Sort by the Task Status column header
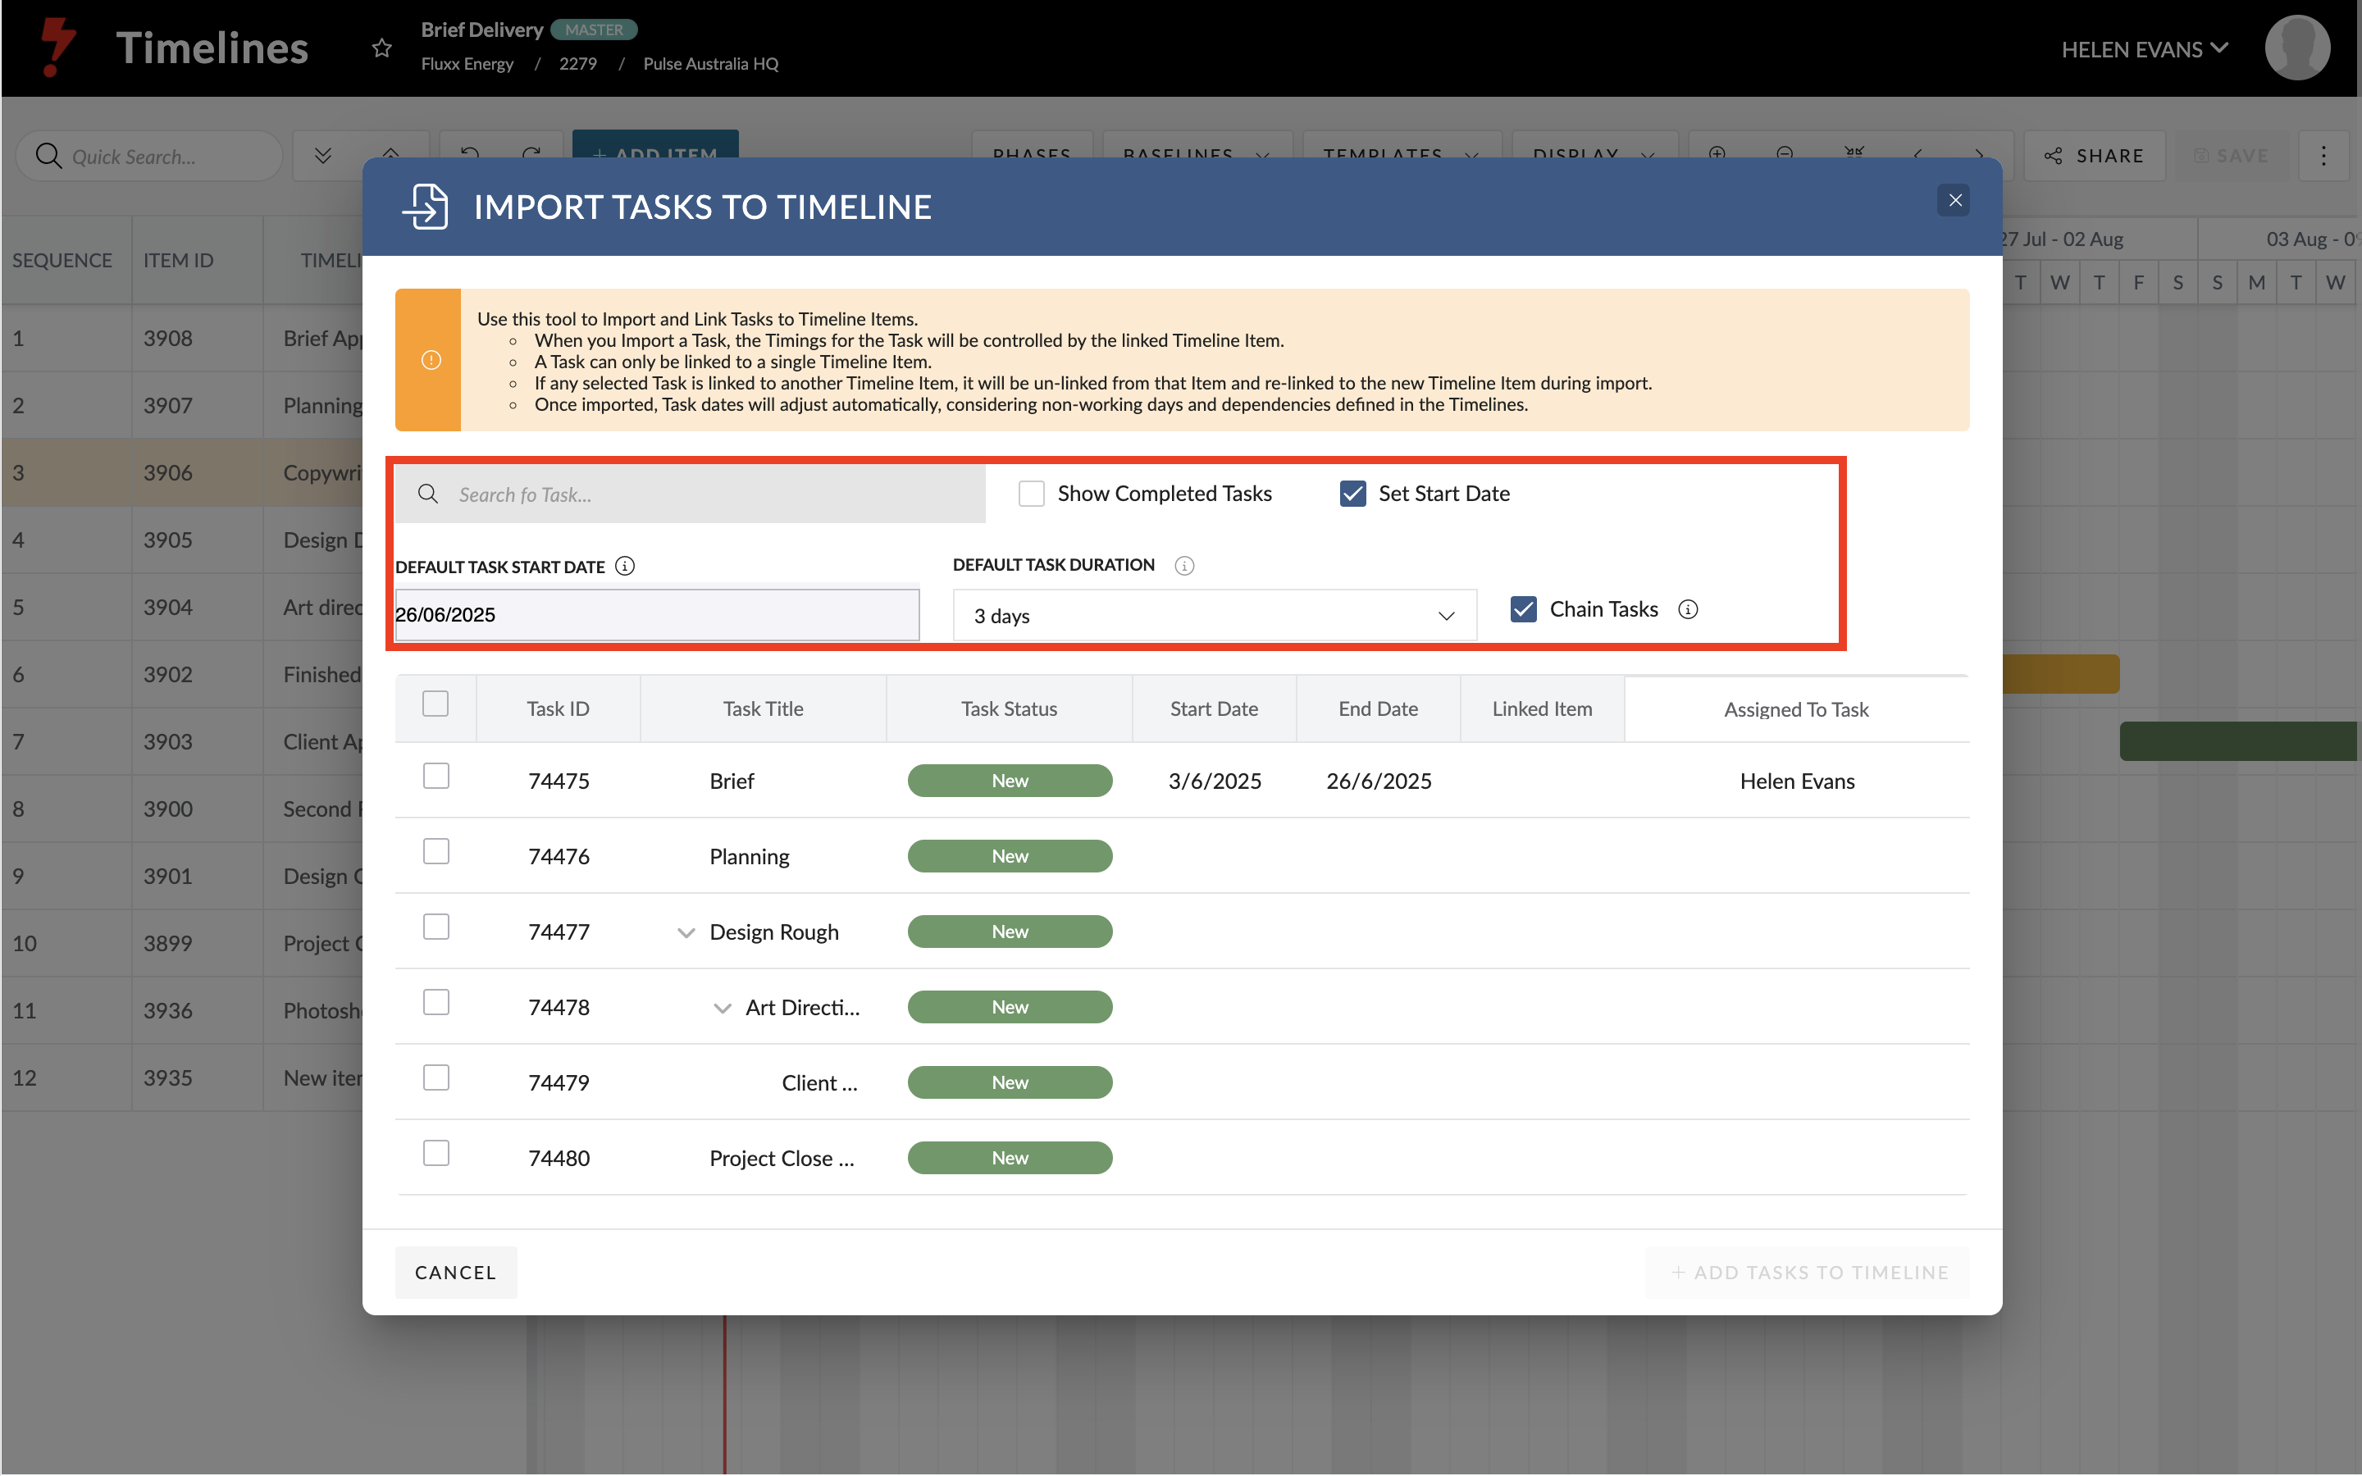Image resolution: width=2362 pixels, height=1476 pixels. tap(1008, 708)
